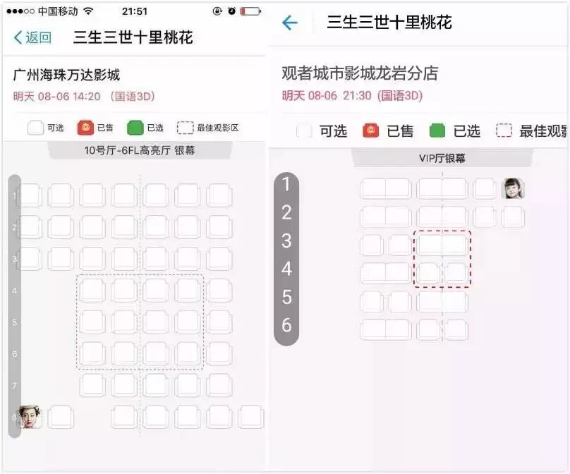Tap the 明天 08-06 14:20 showtime text
This screenshot has height=474, width=570.
pos(56,97)
